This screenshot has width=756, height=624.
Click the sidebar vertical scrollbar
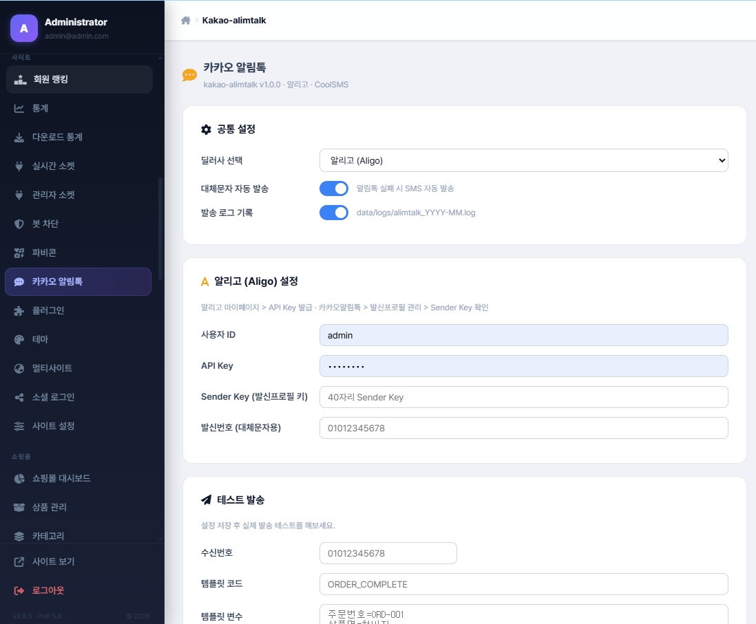click(x=160, y=229)
